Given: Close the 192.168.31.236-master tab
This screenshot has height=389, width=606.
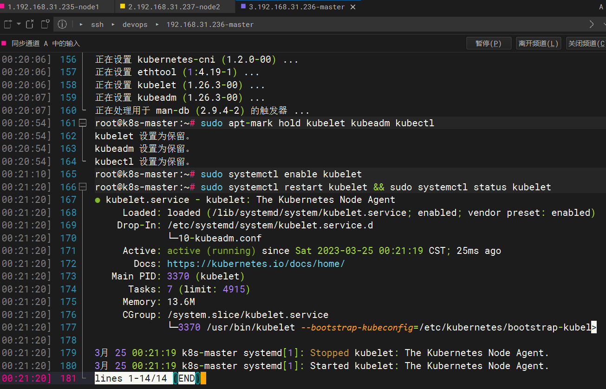Looking at the screenshot, I should [x=353, y=7].
